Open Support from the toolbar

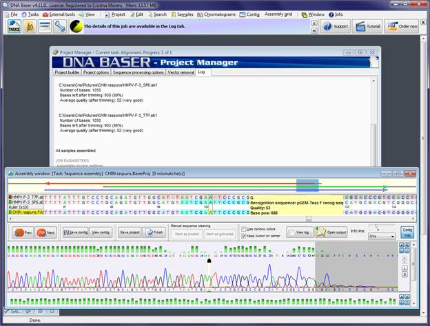click(335, 27)
